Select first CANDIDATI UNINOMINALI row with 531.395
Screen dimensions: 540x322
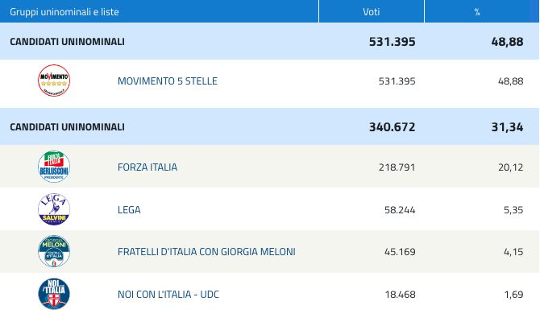(270, 41)
